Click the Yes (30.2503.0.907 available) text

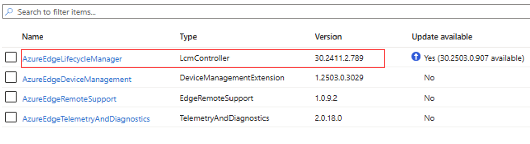coord(474,58)
